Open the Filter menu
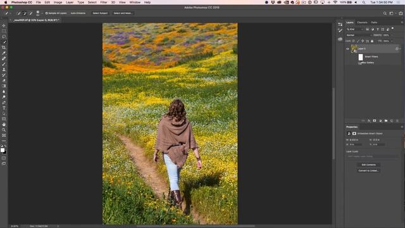Image resolution: width=405 pixels, height=228 pixels. (104, 3)
